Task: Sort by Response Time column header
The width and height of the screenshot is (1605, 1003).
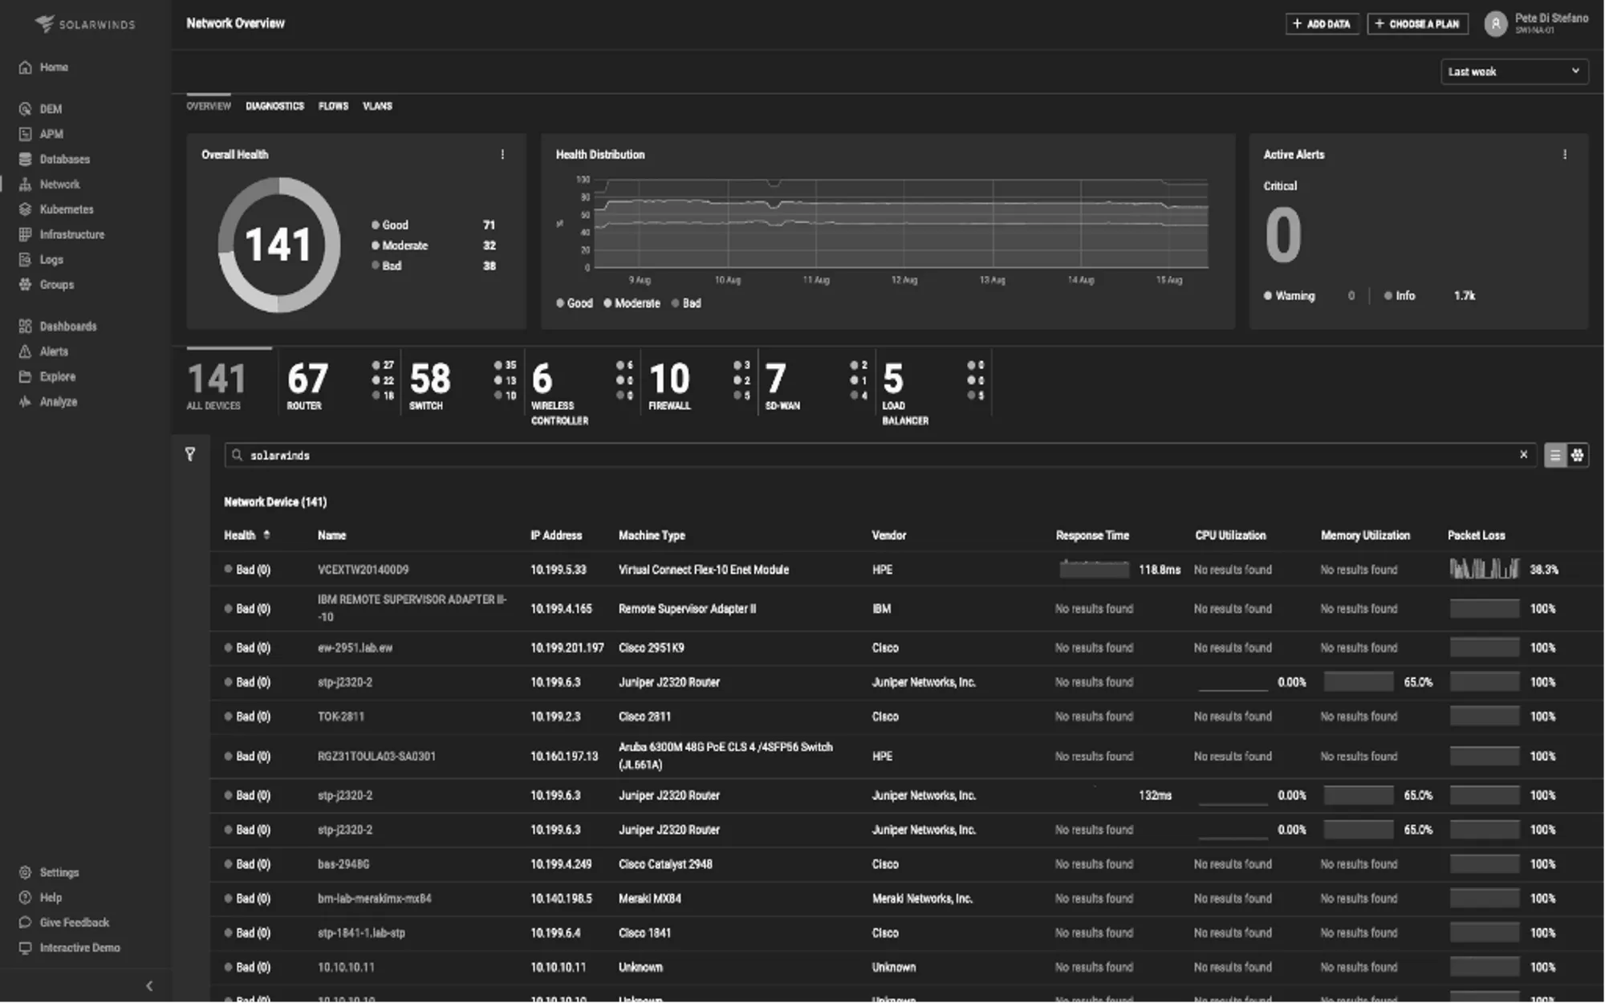Action: tap(1092, 535)
